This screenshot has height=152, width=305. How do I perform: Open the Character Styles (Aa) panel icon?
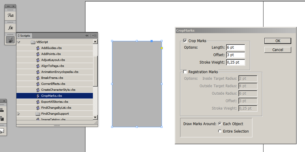10,15
